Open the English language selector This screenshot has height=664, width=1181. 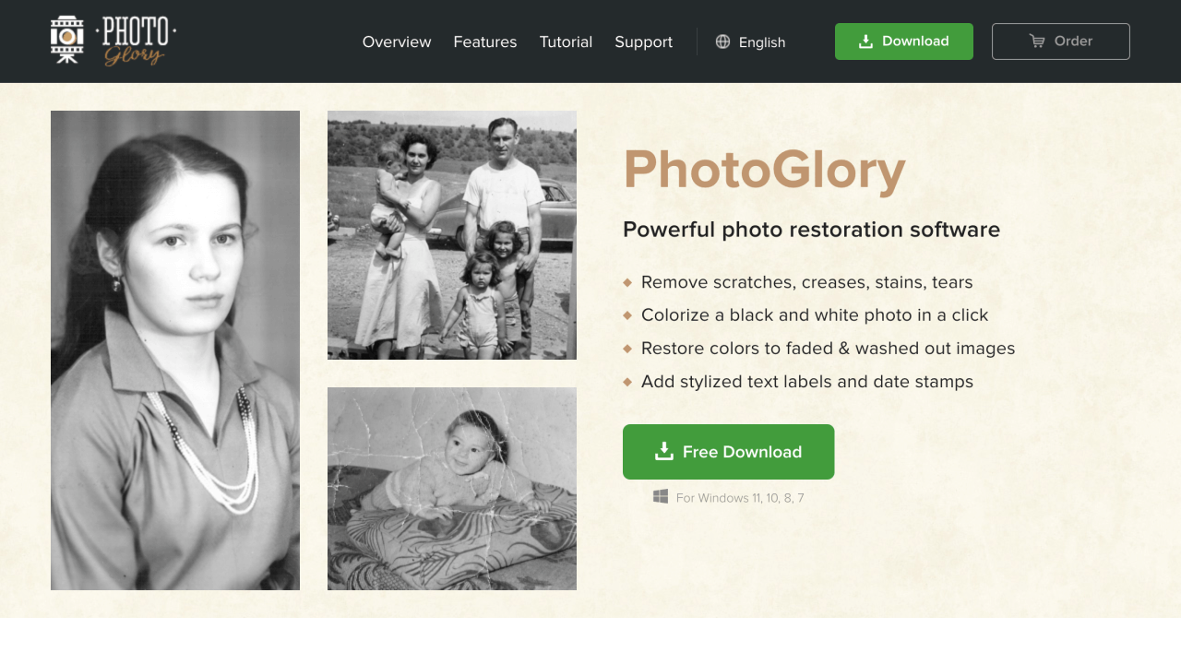[751, 41]
